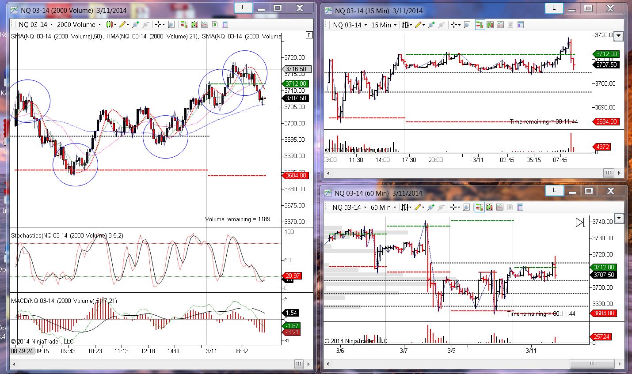
Task: Click scrollbar thumb under 60 Min chart
Action: (x=592, y=364)
